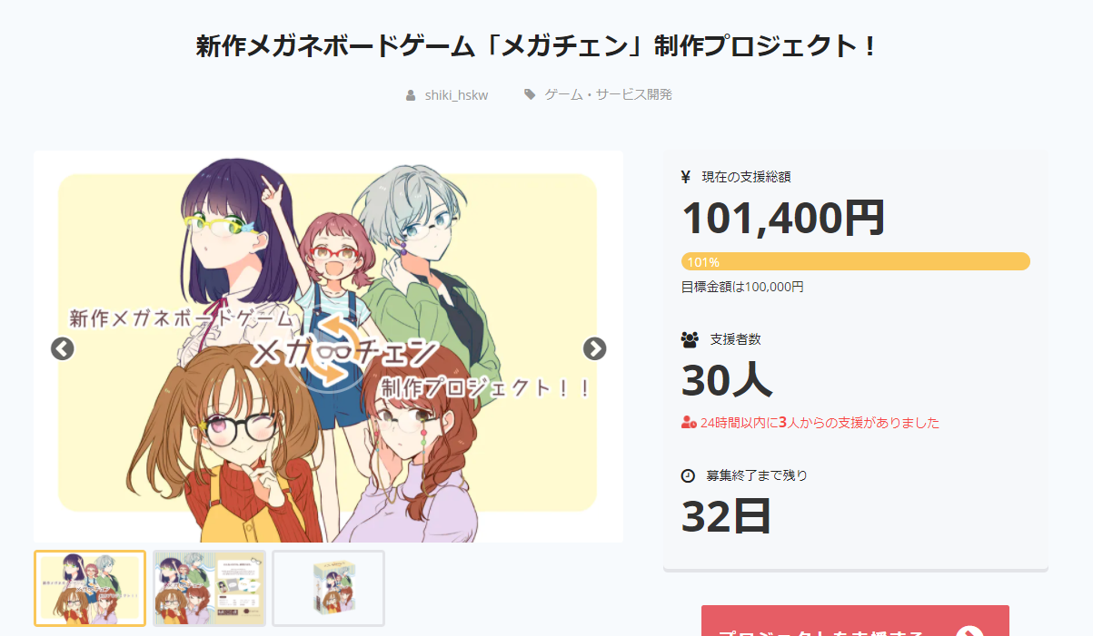Go to previous slide with left arrow
Screen dimensions: 1093x636
[x=62, y=348]
